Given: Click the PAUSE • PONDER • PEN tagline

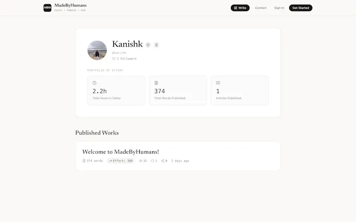Looking at the screenshot, I should [70, 10].
